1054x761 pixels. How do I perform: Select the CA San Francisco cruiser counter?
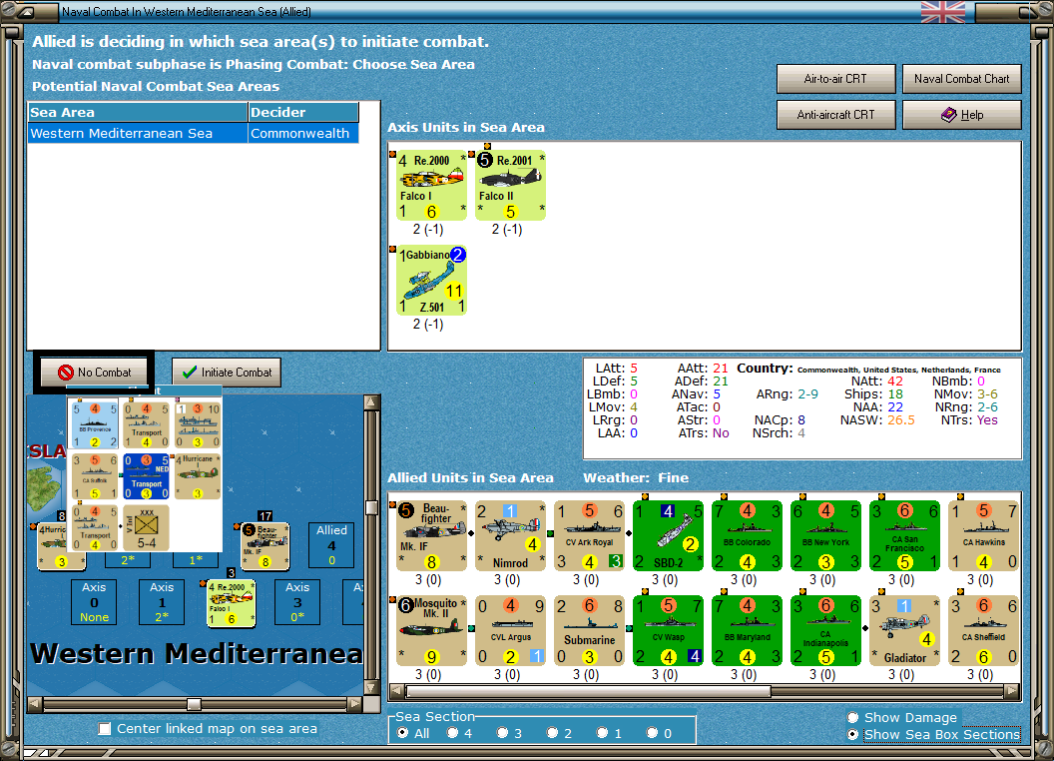point(904,536)
